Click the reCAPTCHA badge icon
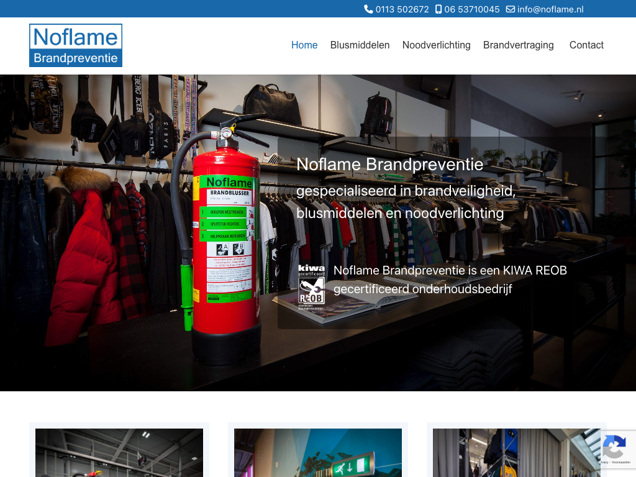The width and height of the screenshot is (636, 477). click(614, 446)
